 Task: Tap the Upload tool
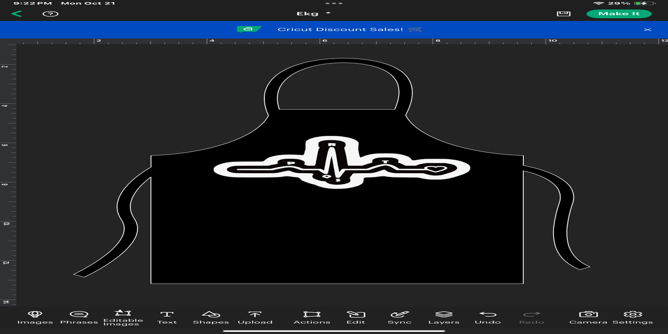click(255, 318)
